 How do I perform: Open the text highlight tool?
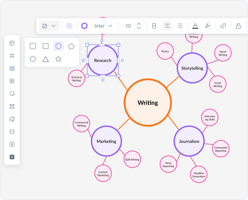tap(208, 26)
